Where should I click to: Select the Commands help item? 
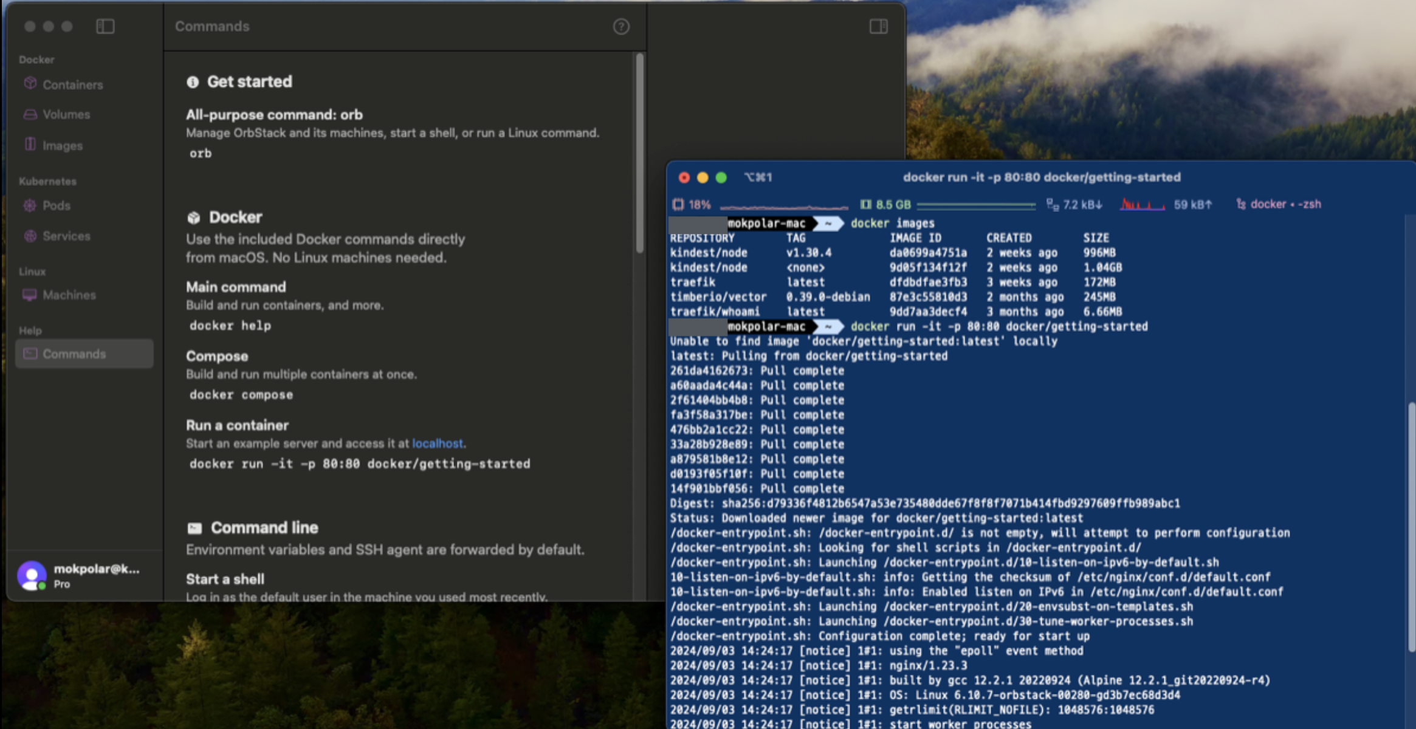[x=74, y=354]
